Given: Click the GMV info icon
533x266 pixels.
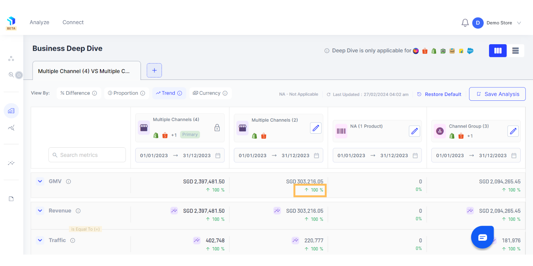Looking at the screenshot, I should click(x=68, y=182).
